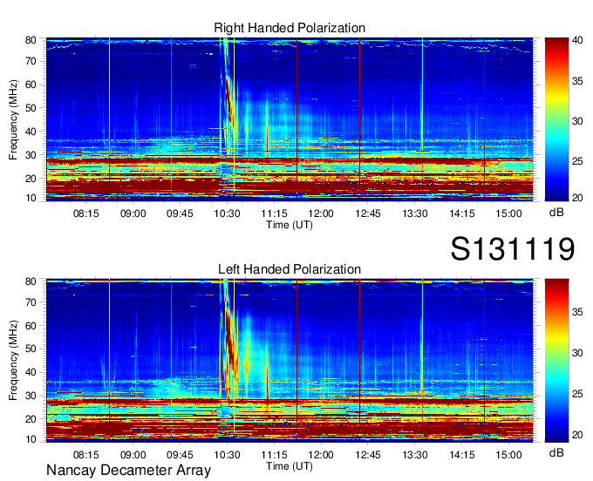This screenshot has width=593, height=481.
Task: Click the "14:15" time tick of the bottom plot
Action: 462,455
